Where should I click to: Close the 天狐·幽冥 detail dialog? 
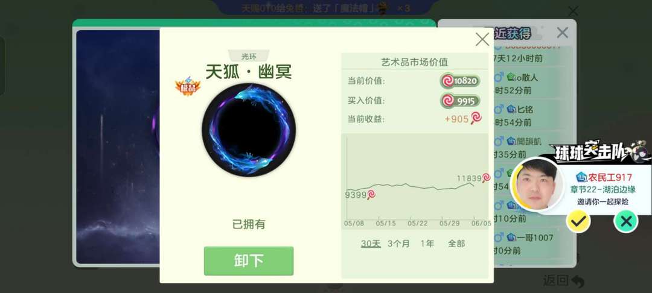coord(482,39)
